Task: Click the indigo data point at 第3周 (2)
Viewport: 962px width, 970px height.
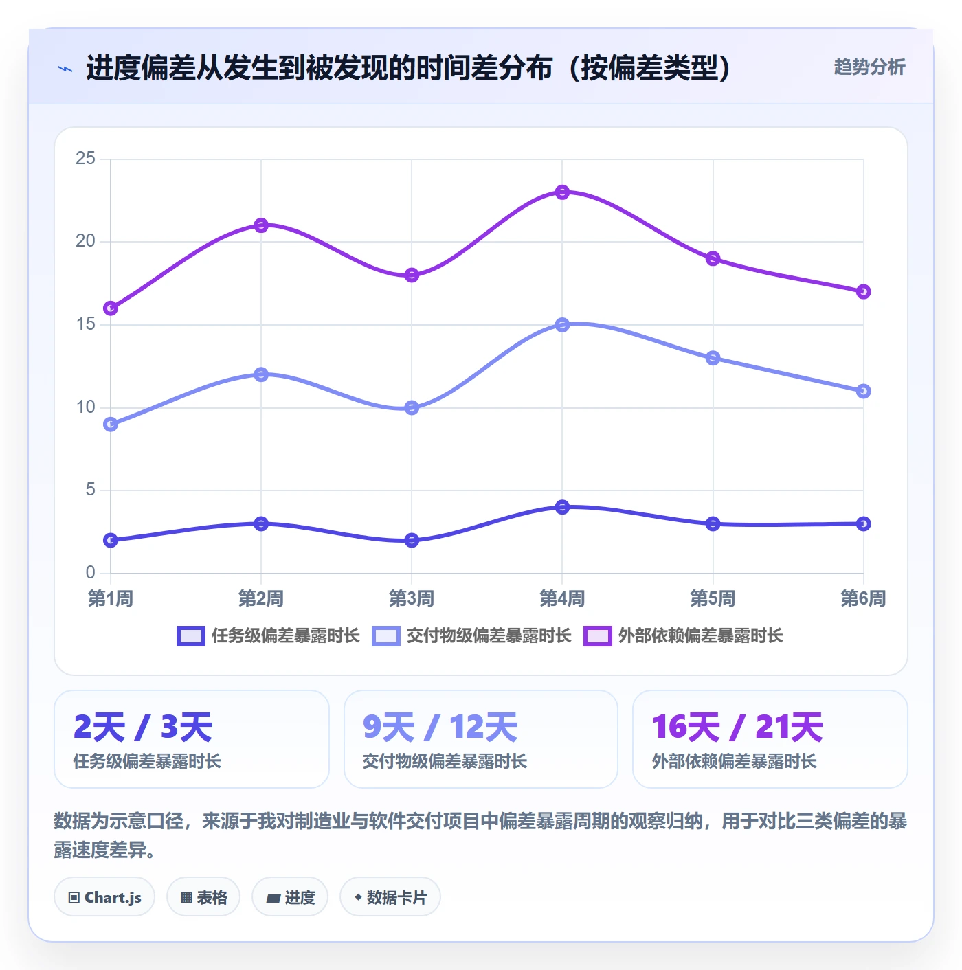Action: point(412,541)
